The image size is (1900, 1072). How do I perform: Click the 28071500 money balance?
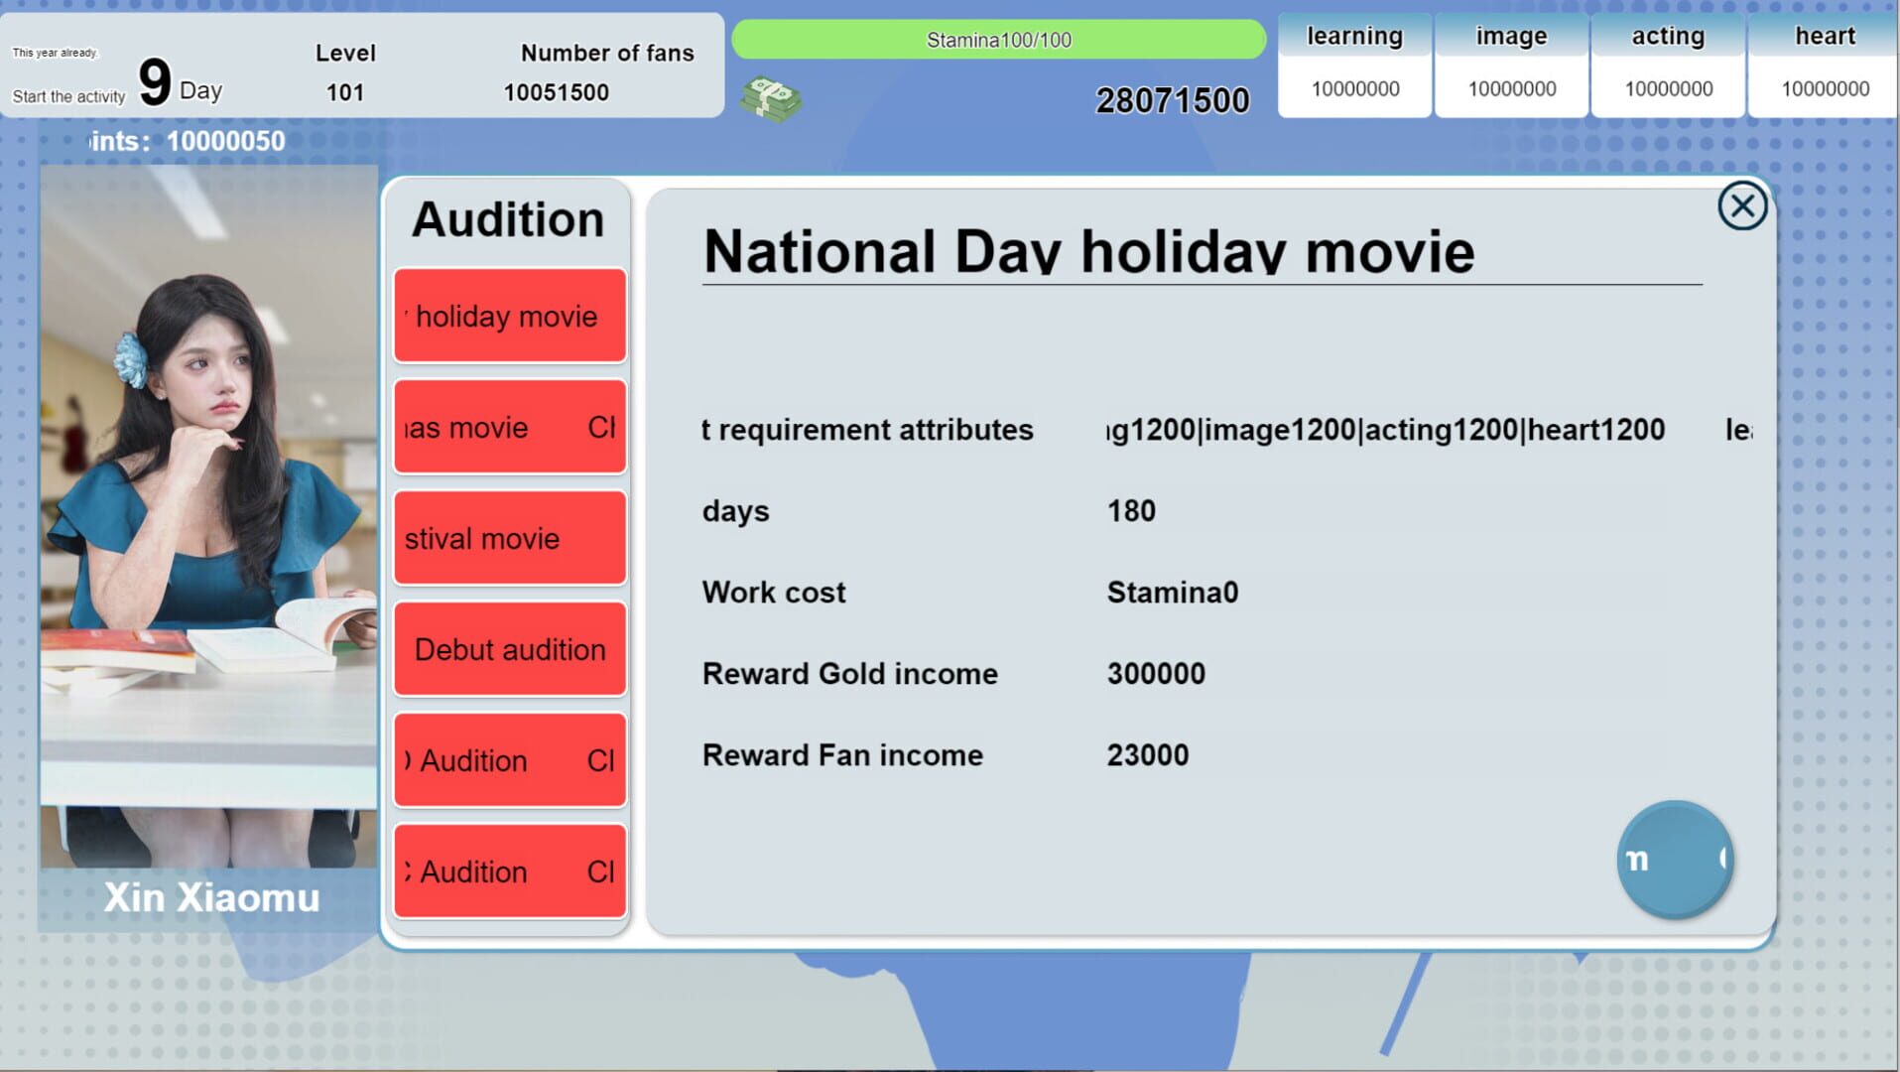point(1172,100)
